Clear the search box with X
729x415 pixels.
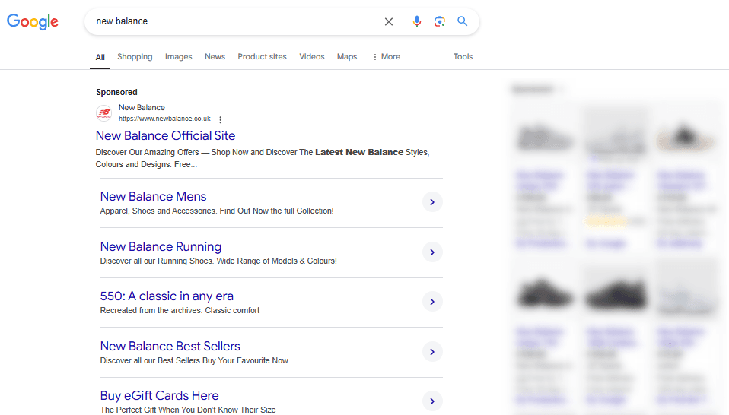389,21
